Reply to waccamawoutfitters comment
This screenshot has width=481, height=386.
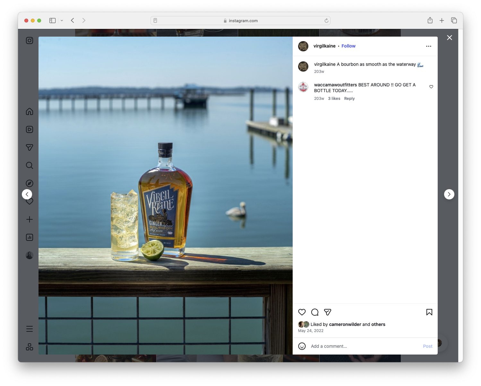pyautogui.click(x=349, y=99)
